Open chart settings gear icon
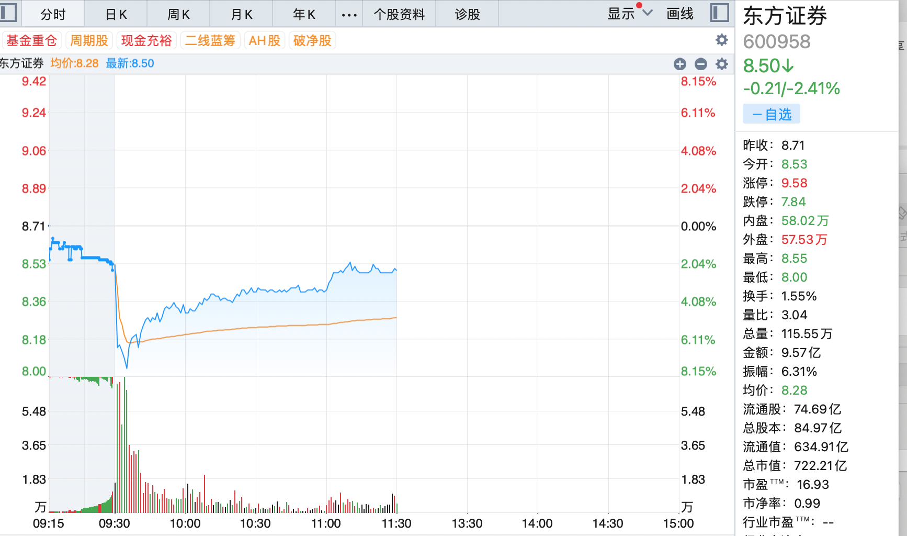Screen dimensions: 907x536 722,64
